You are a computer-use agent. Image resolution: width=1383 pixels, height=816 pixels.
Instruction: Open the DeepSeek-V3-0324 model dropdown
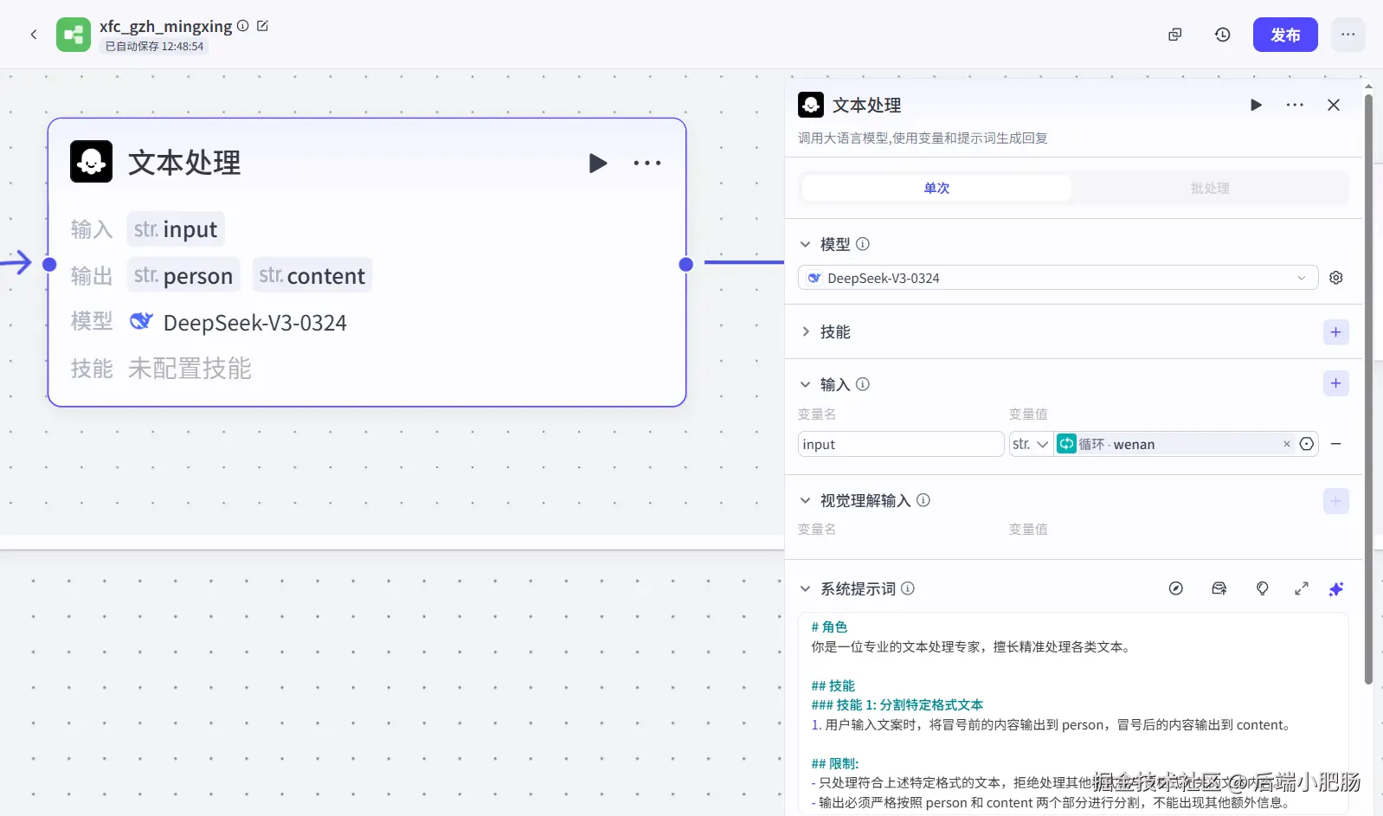[x=1058, y=278]
